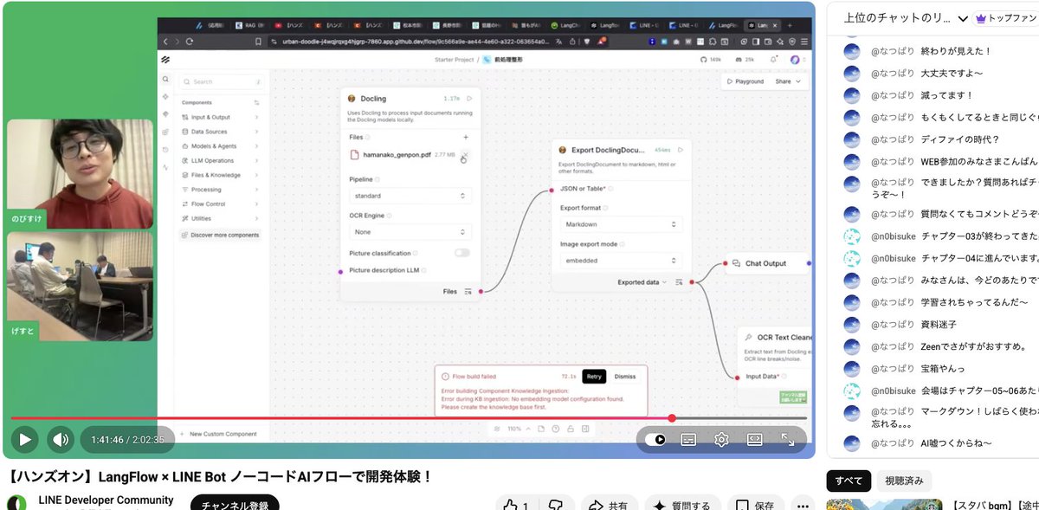The image size is (1039, 510).
Task: Click Dismiss in build failed alert
Action: click(625, 377)
